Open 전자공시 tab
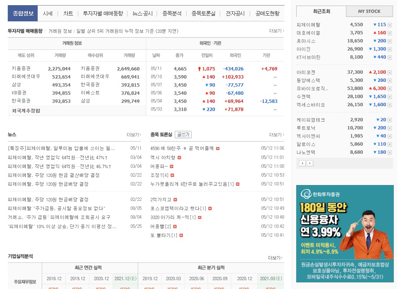The height and width of the screenshot is (289, 403). click(x=235, y=13)
